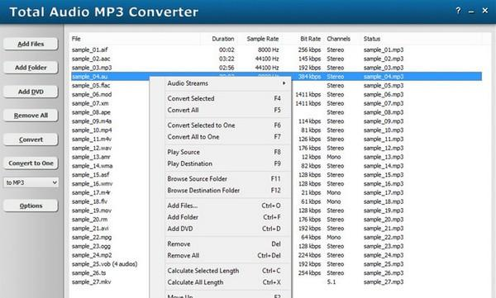The height and width of the screenshot is (298, 496).
Task: Select file sample_13.amr
Action: 91,157
